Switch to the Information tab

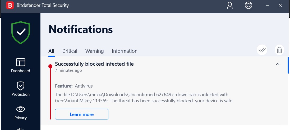(x=125, y=51)
